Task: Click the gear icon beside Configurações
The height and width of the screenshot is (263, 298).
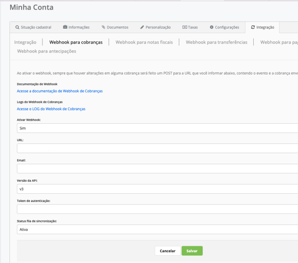Action: point(212,27)
